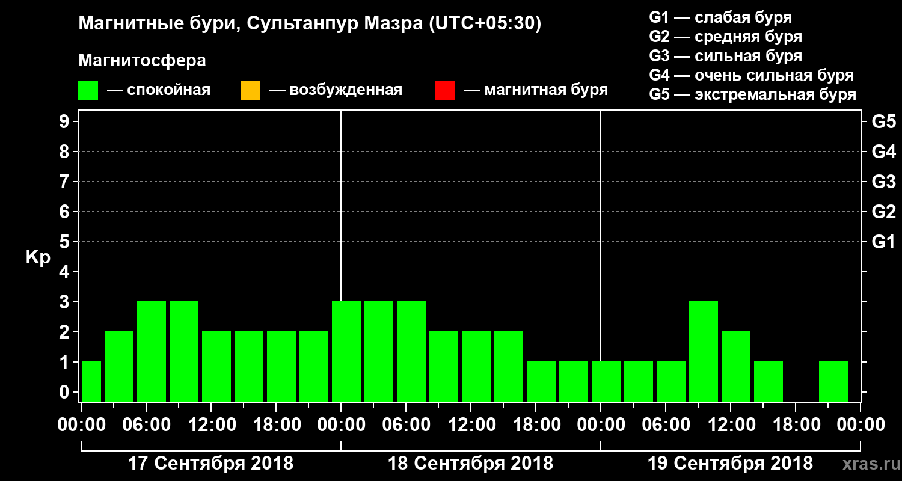Click the 'Kp' axis label
The width and height of the screenshot is (902, 481).
coord(38,257)
